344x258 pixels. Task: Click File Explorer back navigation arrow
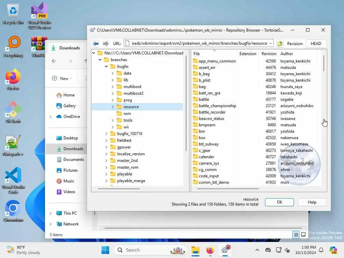(x=54, y=61)
